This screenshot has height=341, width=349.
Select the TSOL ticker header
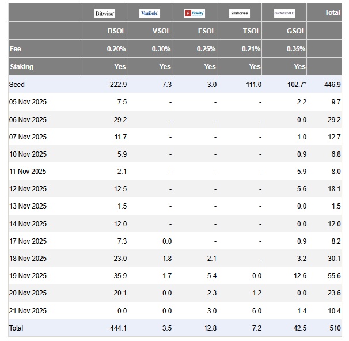click(251, 32)
